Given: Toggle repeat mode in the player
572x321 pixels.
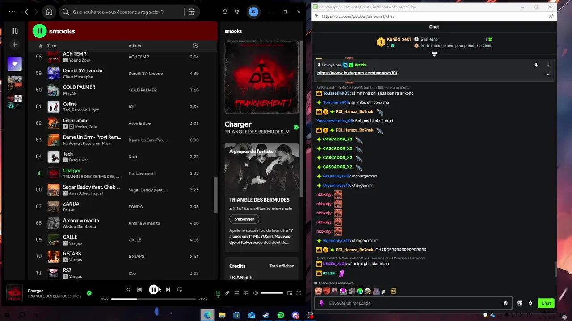Looking at the screenshot, I should coord(180,289).
